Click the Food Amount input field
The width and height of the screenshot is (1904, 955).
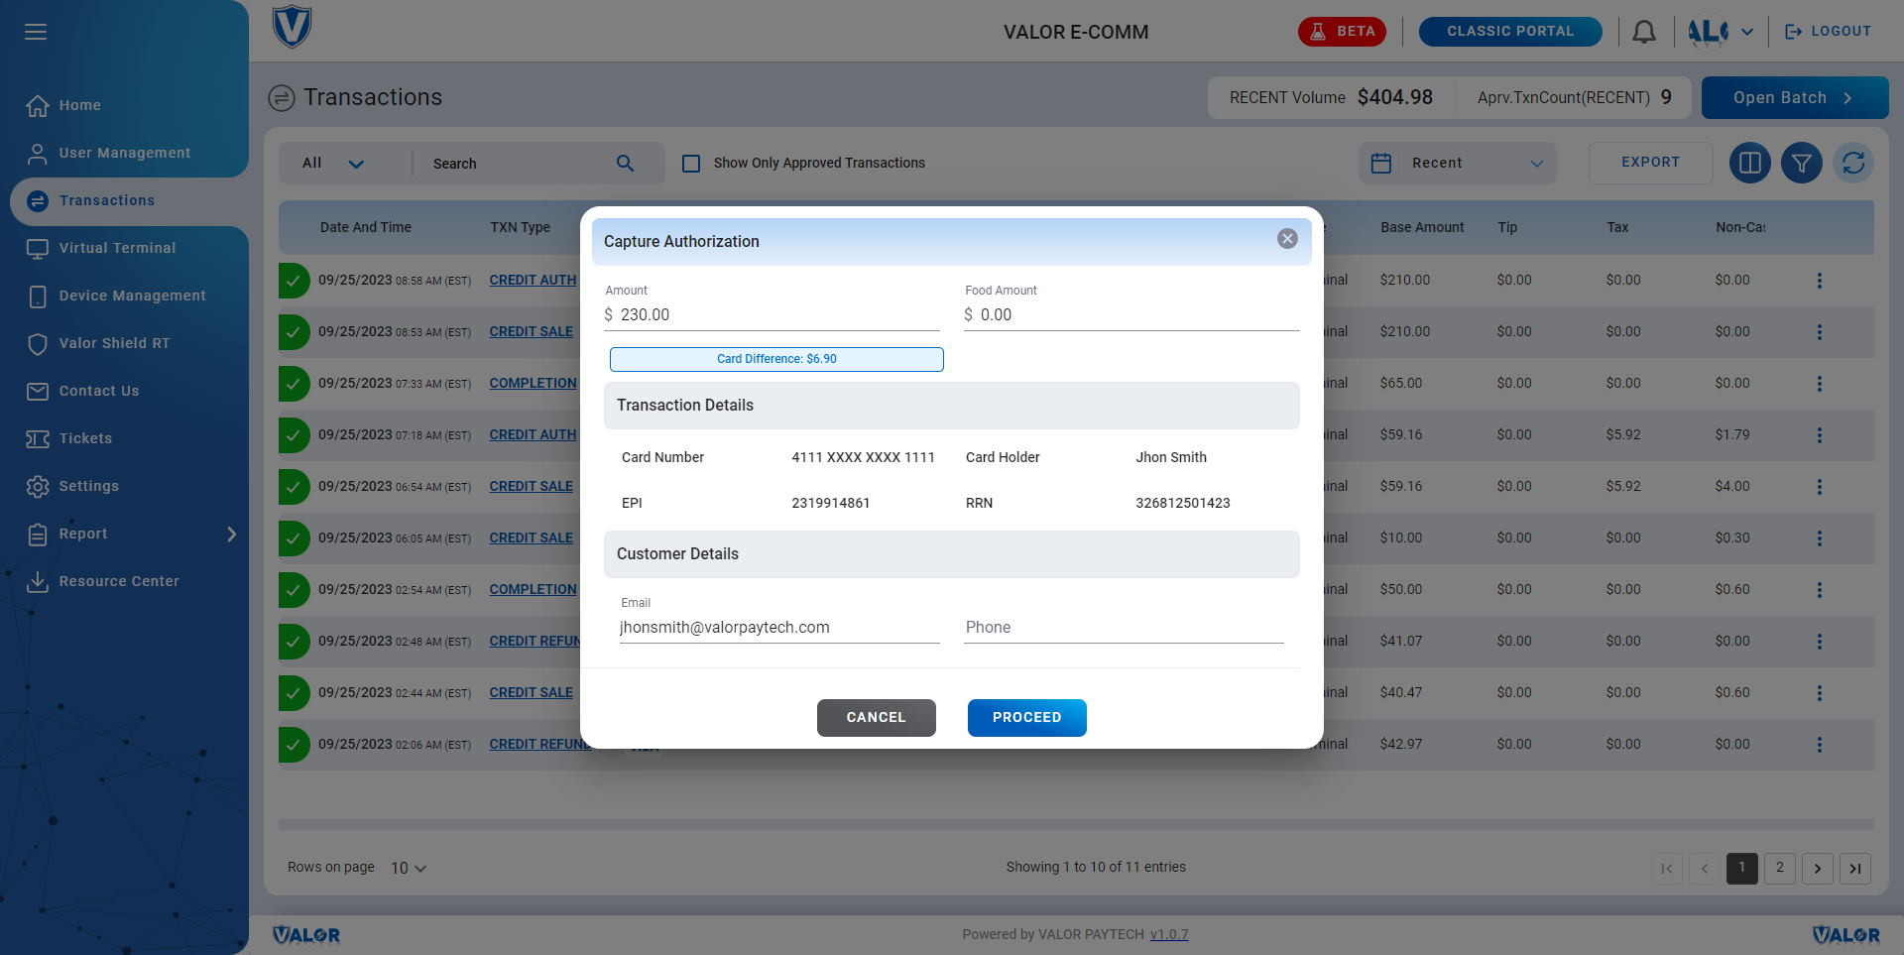(1131, 315)
